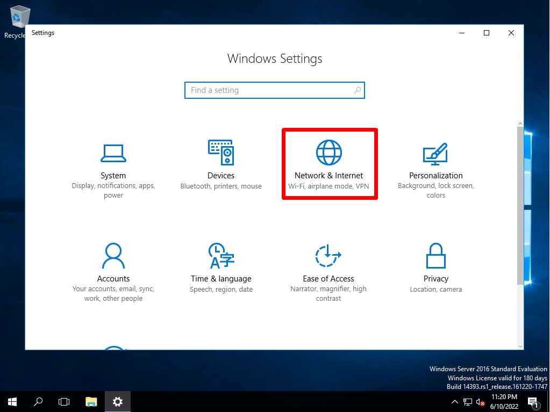The width and height of the screenshot is (550, 412).
Task: Click 'Narrator, magnifier, high contrast' description
Action: click(328, 294)
